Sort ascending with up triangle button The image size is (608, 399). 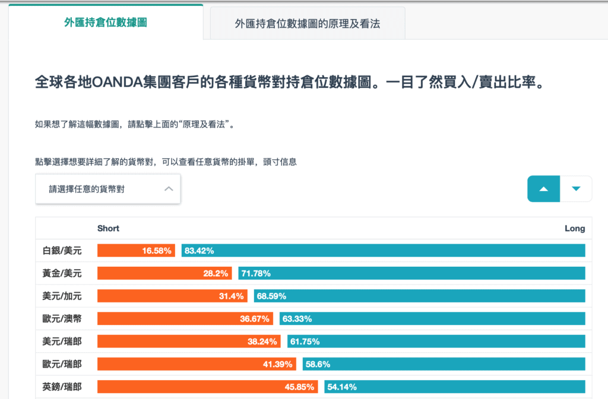point(544,189)
